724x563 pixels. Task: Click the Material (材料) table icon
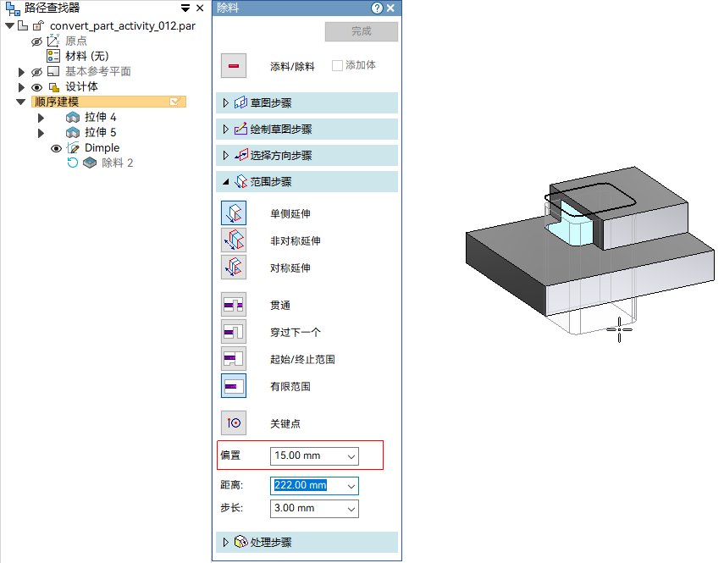coord(53,56)
